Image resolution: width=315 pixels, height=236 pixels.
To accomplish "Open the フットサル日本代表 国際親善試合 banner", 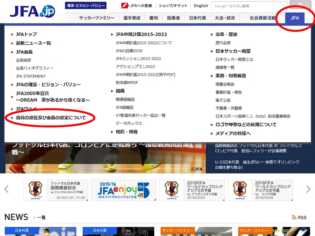I will [56, 190].
